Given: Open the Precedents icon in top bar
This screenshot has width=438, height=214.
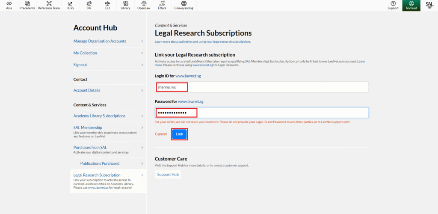Looking at the screenshot, I should coord(27,3).
